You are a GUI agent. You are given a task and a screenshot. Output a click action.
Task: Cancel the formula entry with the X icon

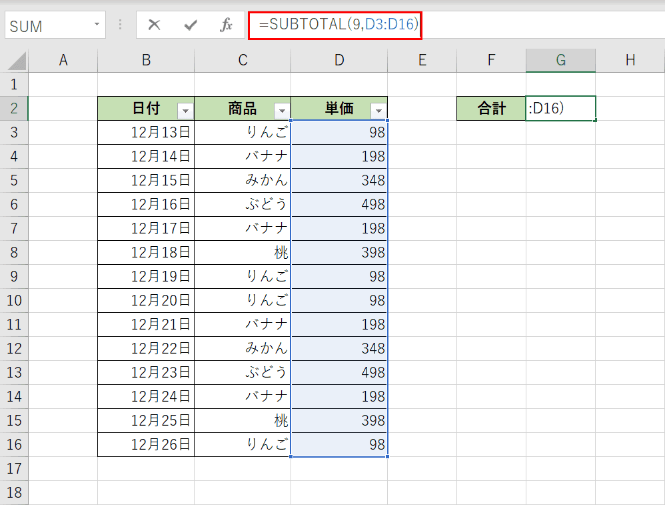point(154,25)
